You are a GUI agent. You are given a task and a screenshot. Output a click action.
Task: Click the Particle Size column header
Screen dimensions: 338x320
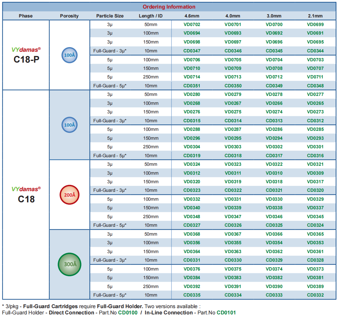pos(110,16)
